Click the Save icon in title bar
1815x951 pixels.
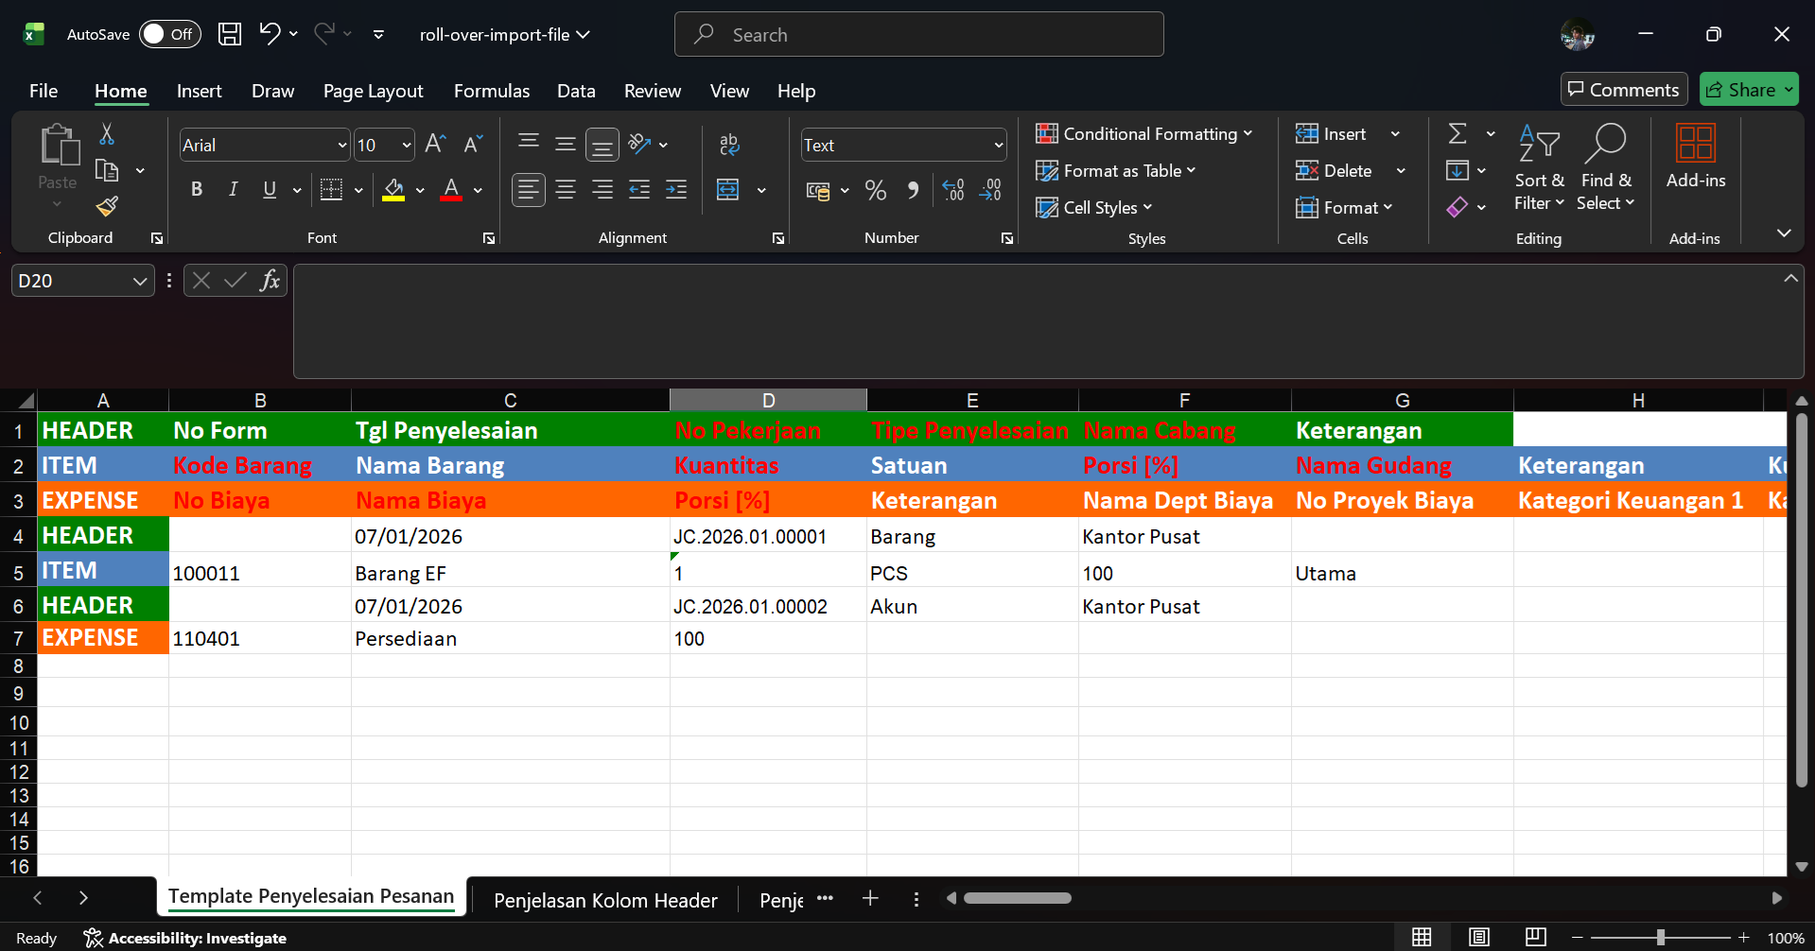[230, 35]
